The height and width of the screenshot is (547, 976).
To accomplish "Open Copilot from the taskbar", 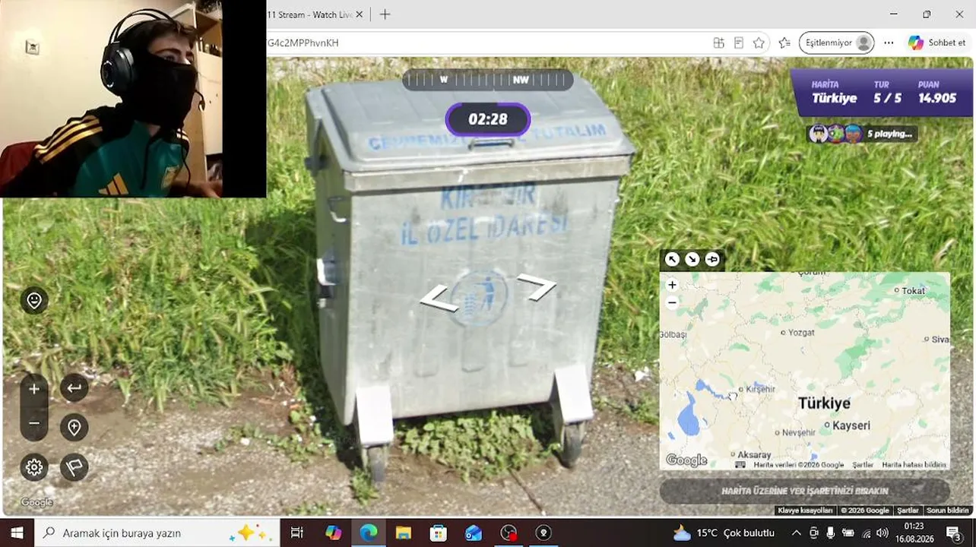I will point(333,533).
